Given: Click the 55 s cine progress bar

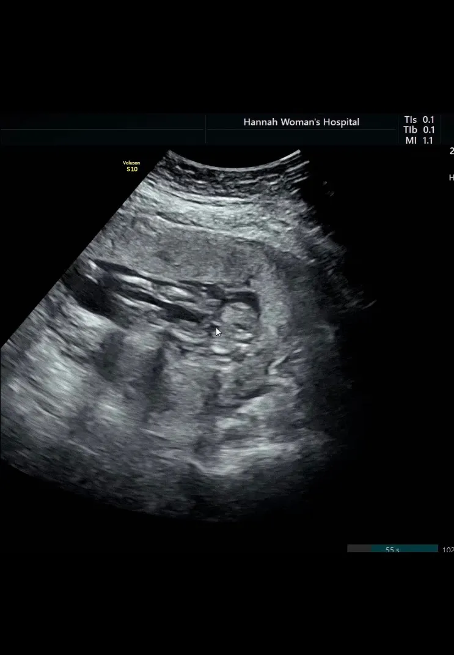Looking at the screenshot, I should 393,549.
